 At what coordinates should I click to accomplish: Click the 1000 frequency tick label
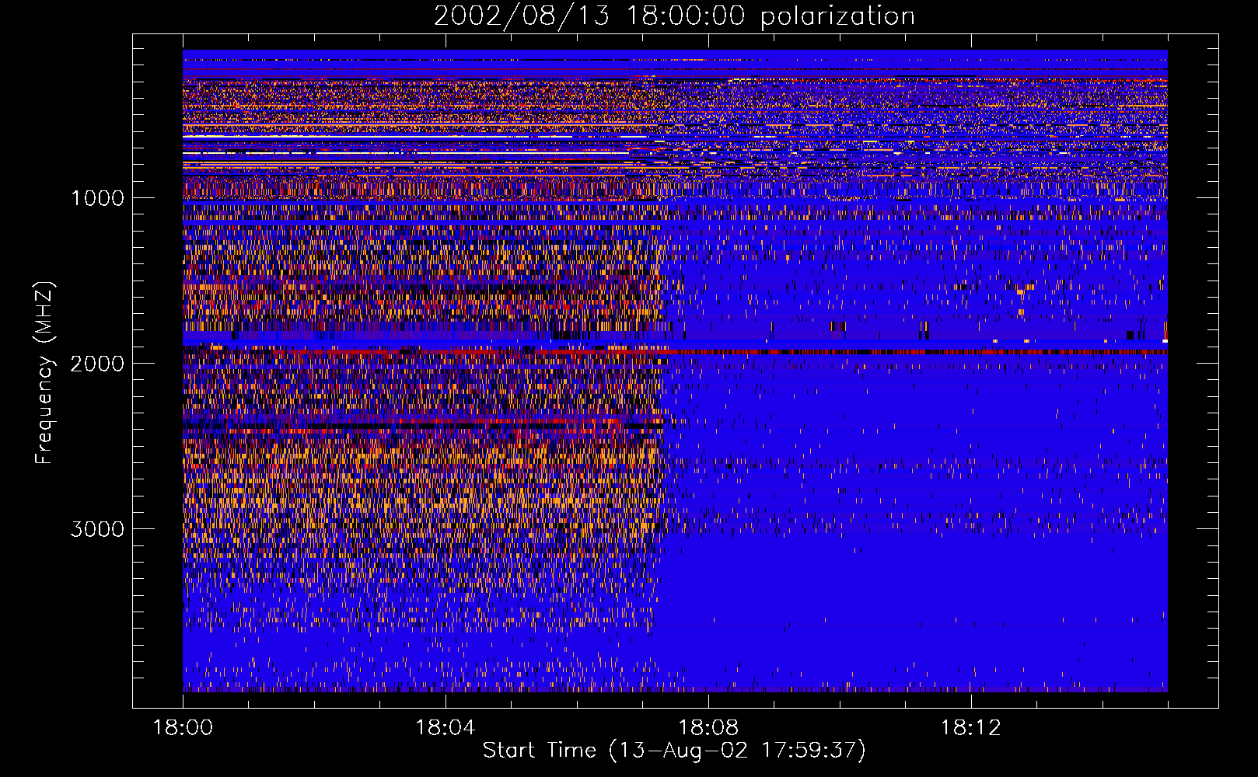(98, 198)
